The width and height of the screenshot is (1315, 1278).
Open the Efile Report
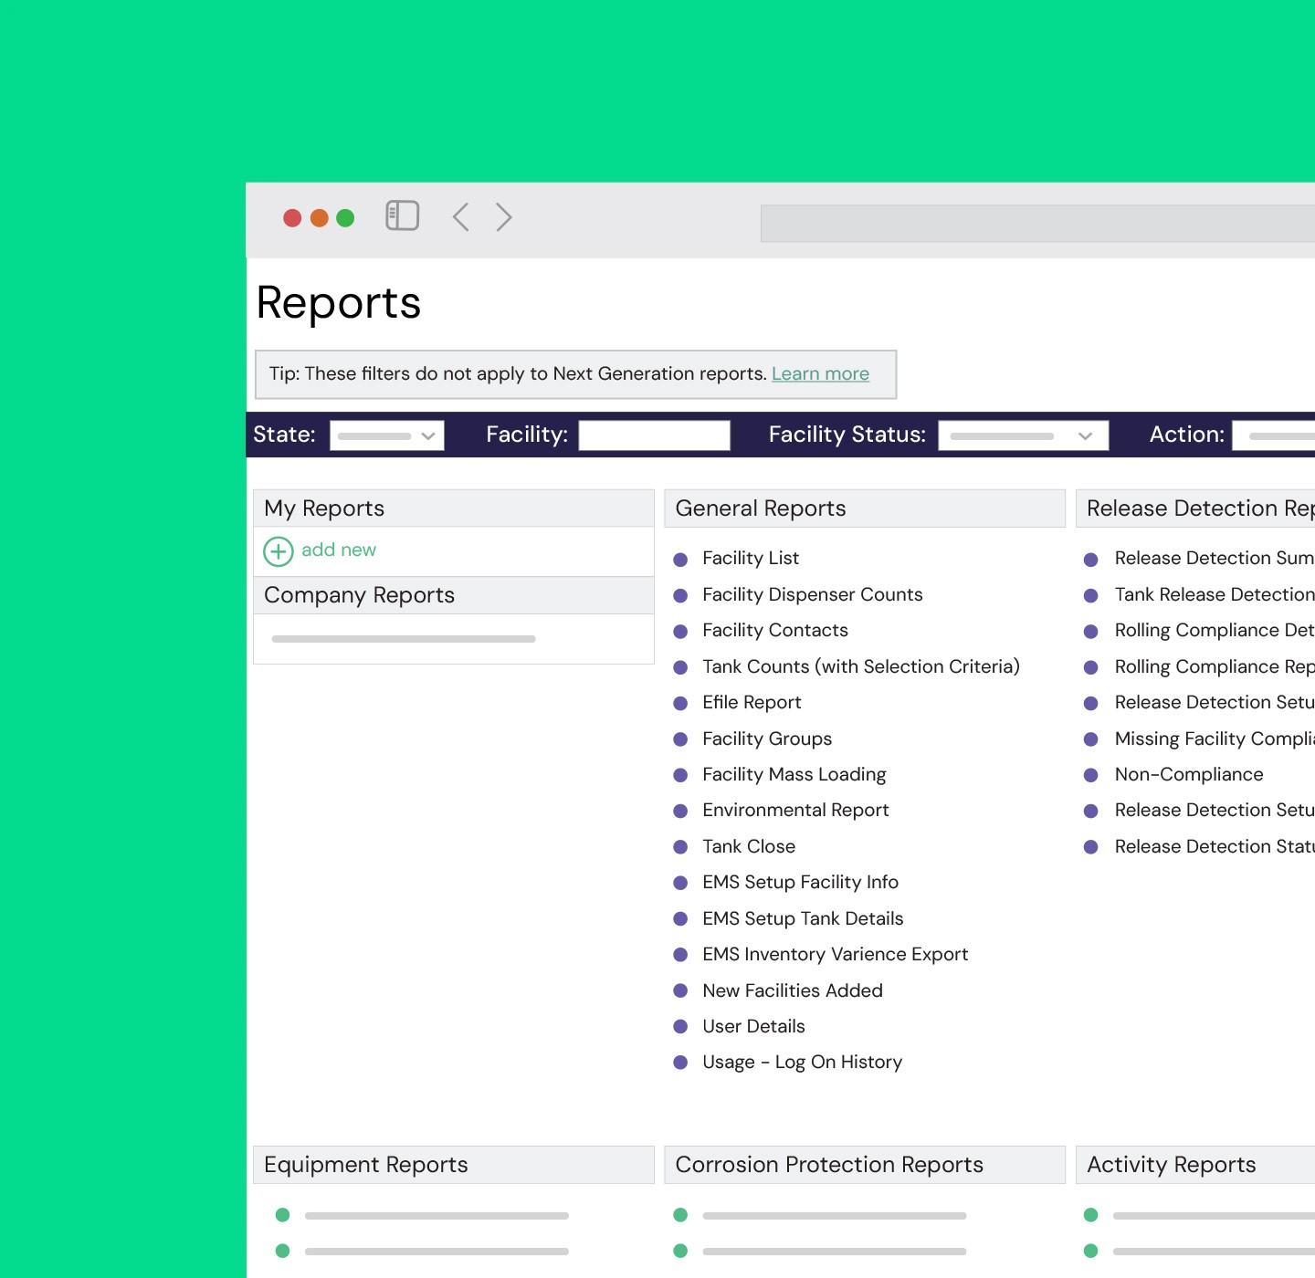coord(752,702)
